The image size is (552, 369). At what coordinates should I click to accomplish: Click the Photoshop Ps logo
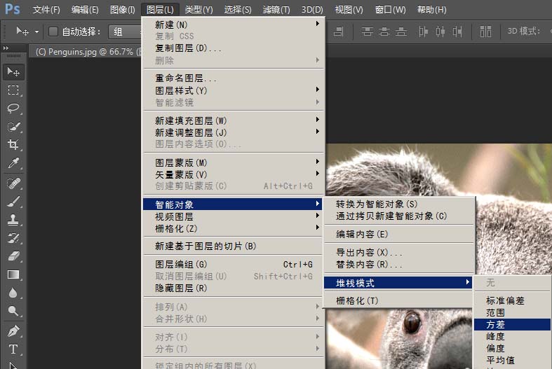(x=13, y=9)
